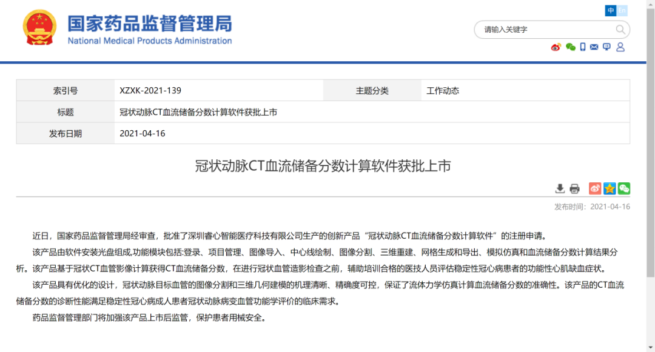
Task: Select the title text in table row
Action: [x=198, y=112]
